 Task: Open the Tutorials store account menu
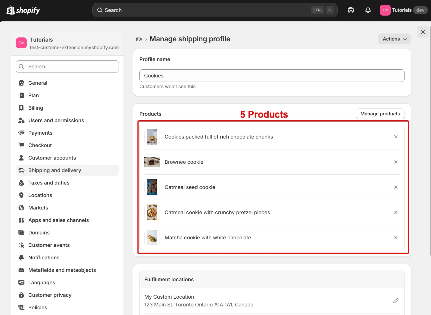pos(403,10)
